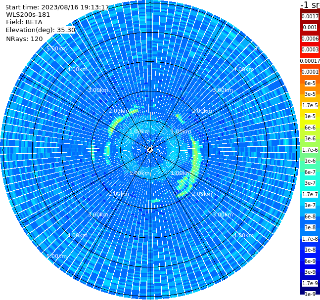The height and width of the screenshot is (300, 320).
Task: Click the 4.00km label in southwest quadrant
Action: coord(77,235)
